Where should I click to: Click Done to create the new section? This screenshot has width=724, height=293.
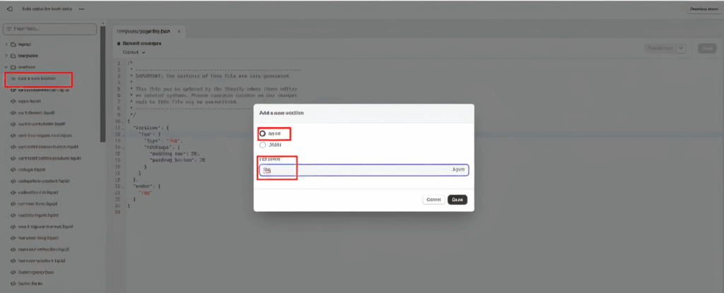tap(457, 200)
